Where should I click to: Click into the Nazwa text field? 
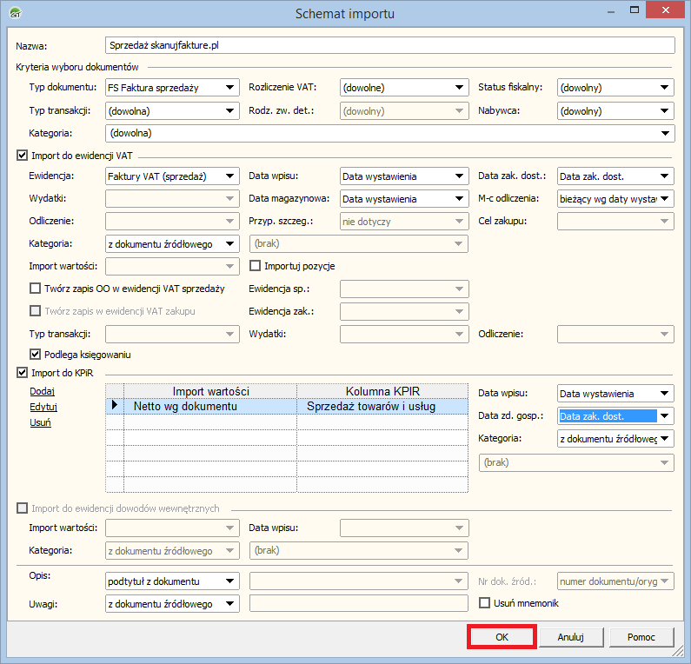pyautogui.click(x=389, y=45)
